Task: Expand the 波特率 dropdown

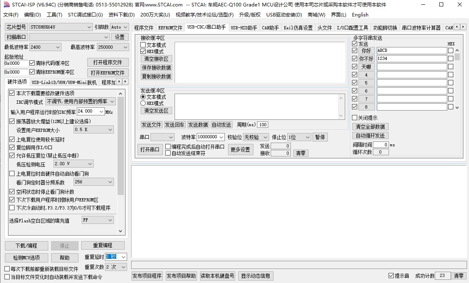Action: 221,137
